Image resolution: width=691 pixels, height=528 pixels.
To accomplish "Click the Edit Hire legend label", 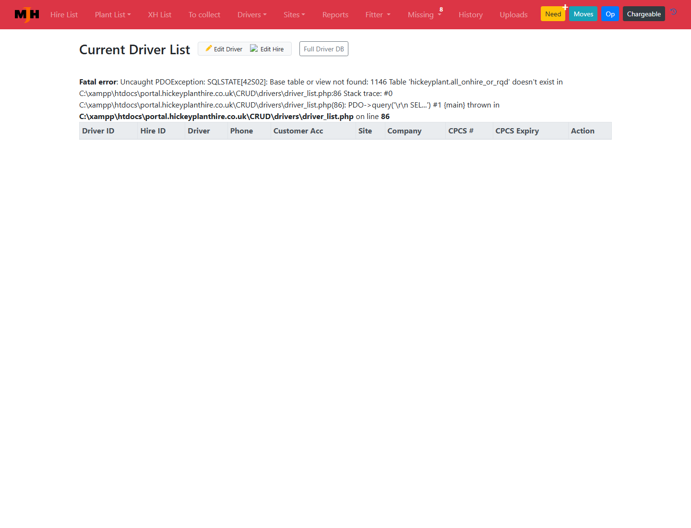I will tap(272, 49).
